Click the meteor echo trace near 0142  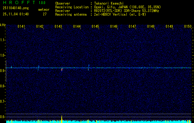[x=39, y=68]
